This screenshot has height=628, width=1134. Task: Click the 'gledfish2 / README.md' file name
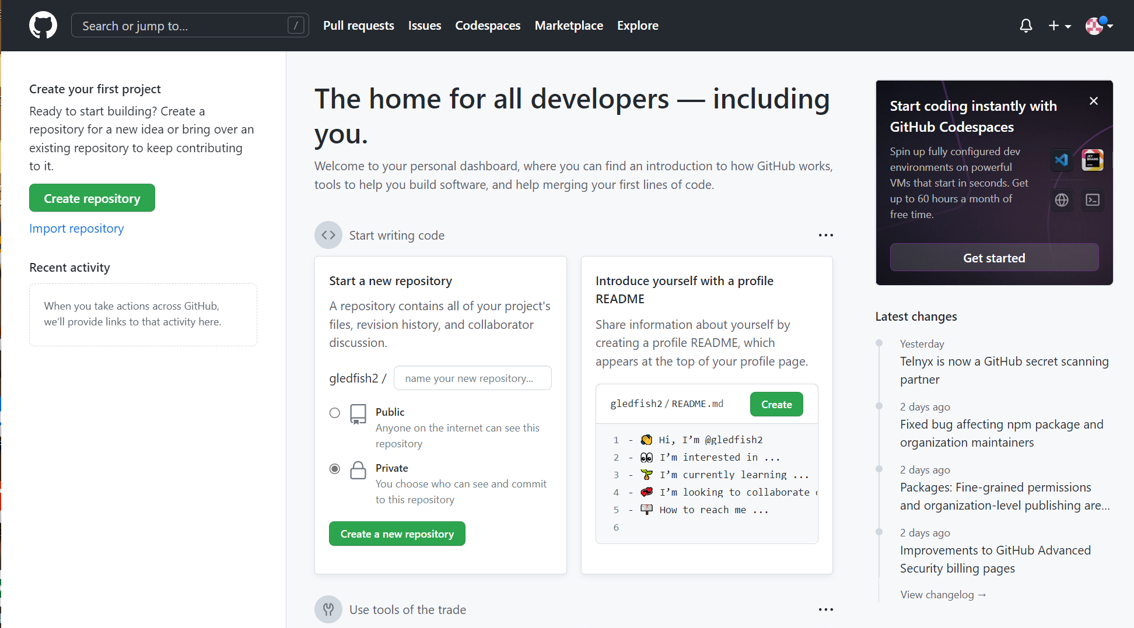pyautogui.click(x=667, y=404)
